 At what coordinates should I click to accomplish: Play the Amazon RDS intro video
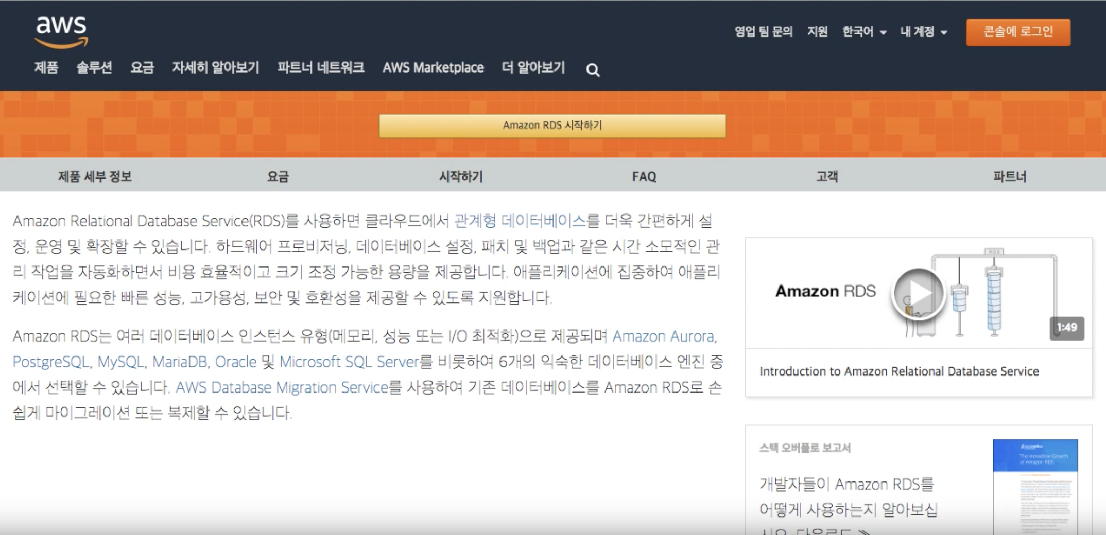pos(919,293)
